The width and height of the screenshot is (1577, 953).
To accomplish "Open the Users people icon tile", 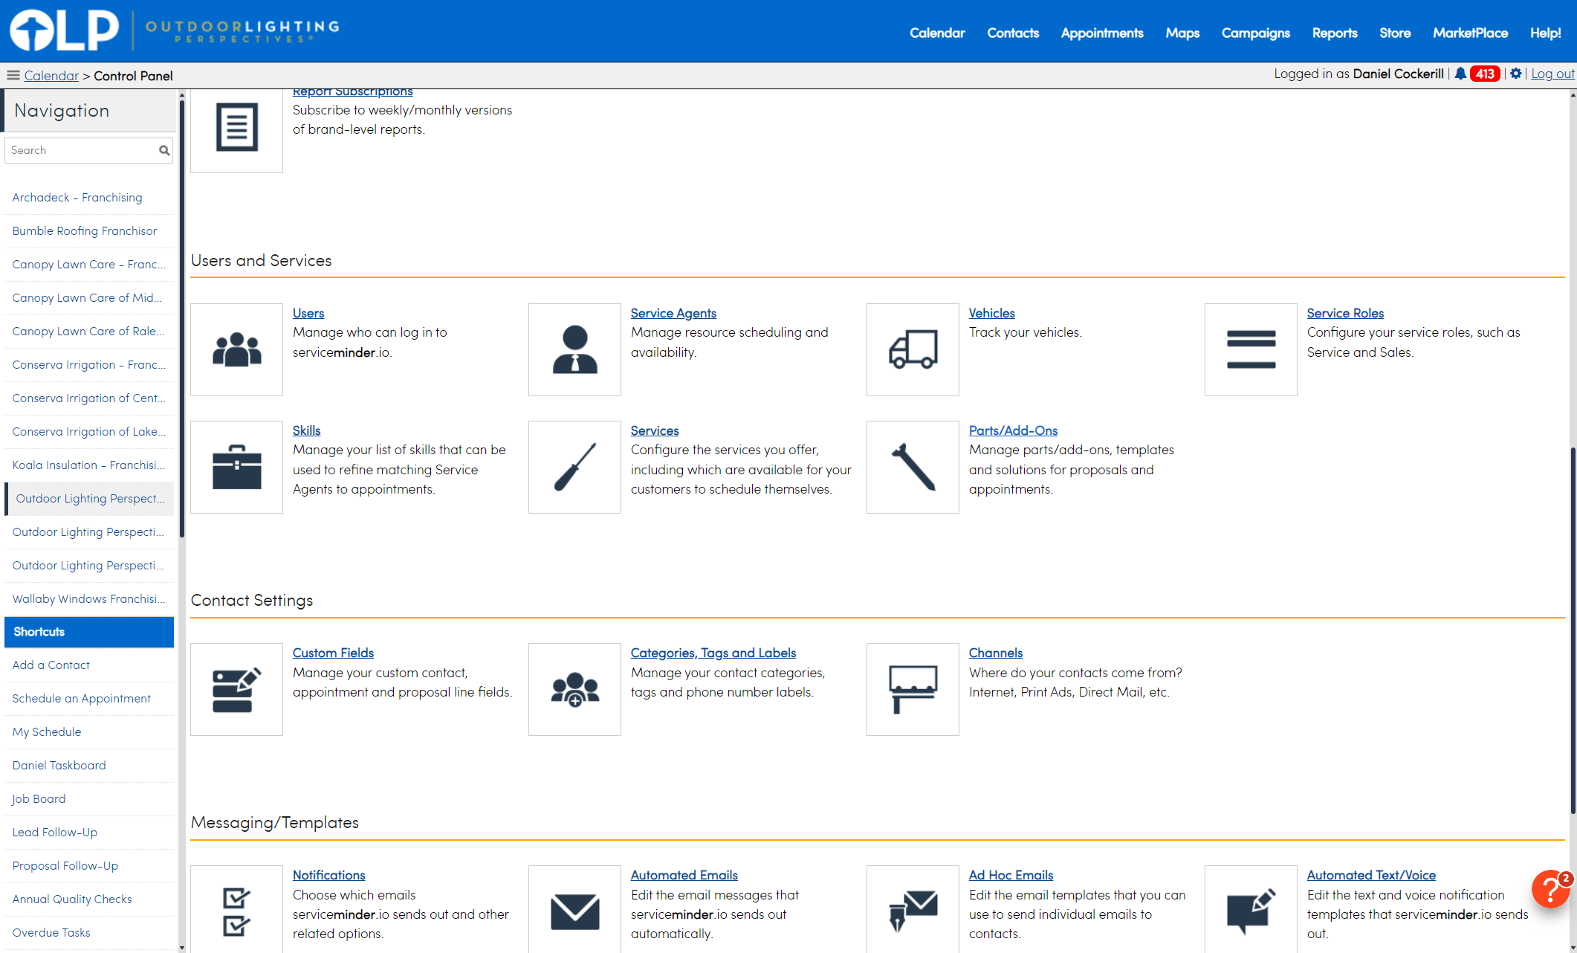I will point(236,349).
